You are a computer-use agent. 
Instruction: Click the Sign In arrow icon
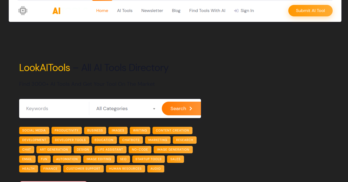tap(236, 11)
